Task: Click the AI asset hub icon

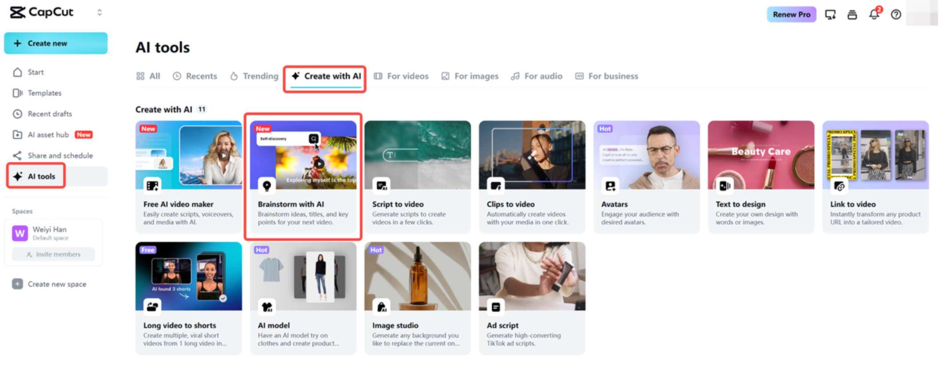Action: click(17, 135)
